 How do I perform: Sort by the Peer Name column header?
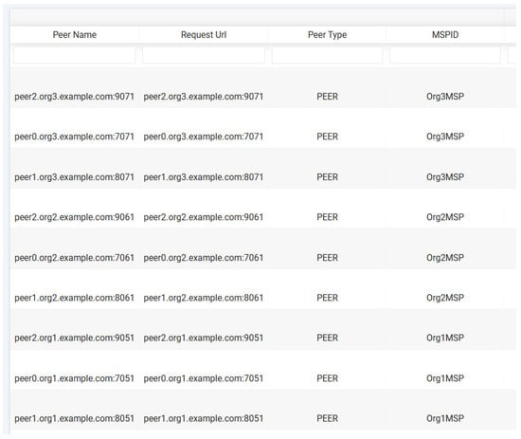point(75,34)
